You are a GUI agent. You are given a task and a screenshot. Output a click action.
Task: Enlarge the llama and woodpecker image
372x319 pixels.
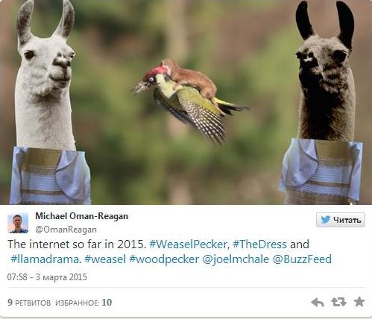[186, 102]
